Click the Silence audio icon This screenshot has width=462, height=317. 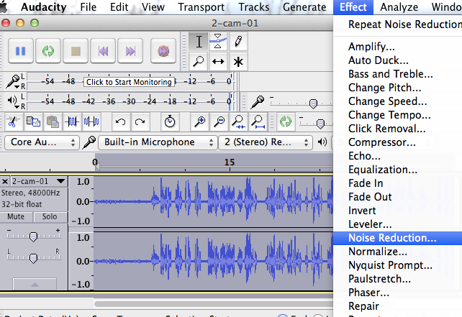point(91,121)
